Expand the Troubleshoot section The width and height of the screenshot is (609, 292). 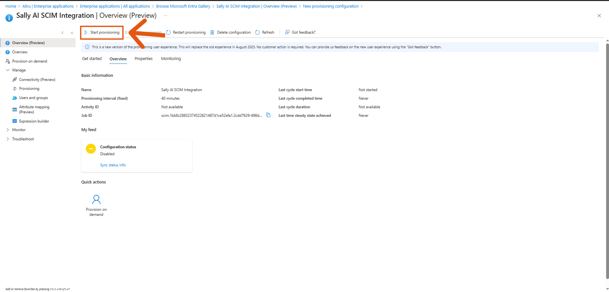[8, 139]
